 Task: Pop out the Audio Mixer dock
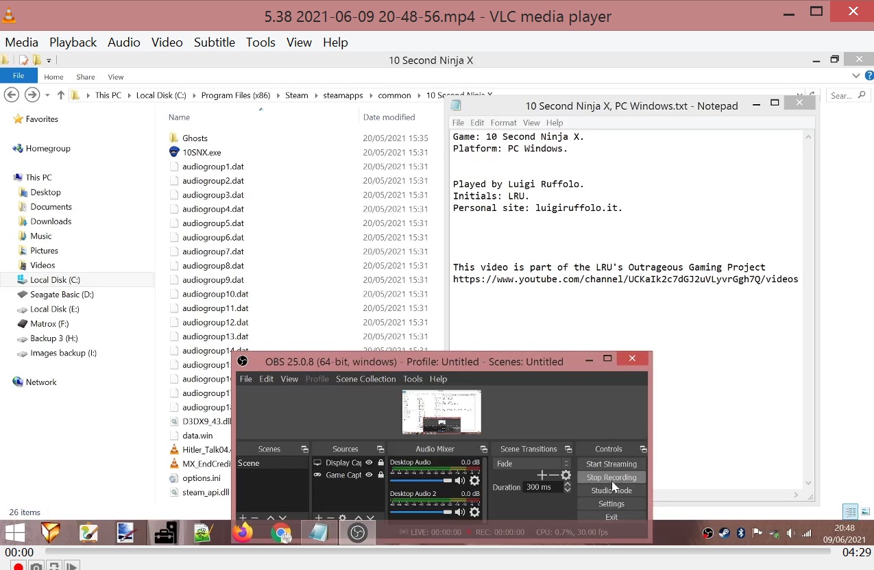(483, 449)
